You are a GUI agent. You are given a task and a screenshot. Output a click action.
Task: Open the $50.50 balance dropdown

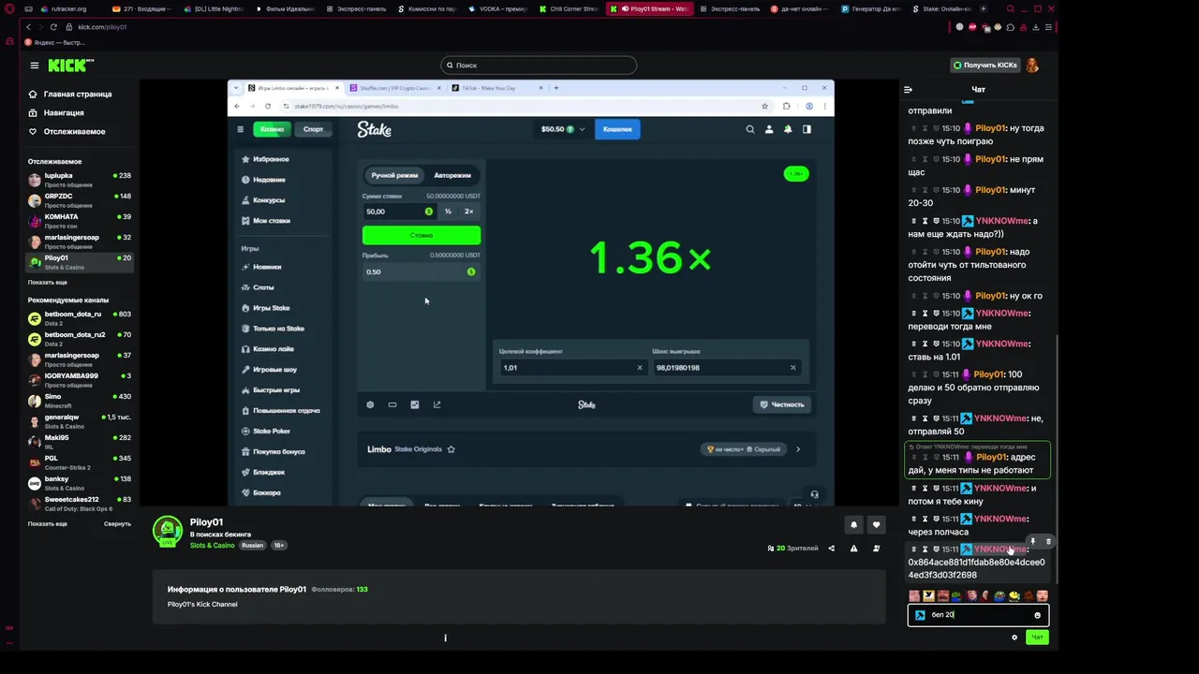(563, 129)
